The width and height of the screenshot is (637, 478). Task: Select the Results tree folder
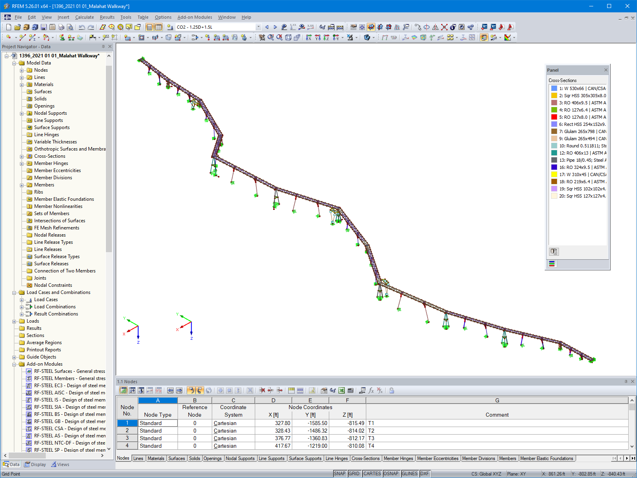(34, 328)
